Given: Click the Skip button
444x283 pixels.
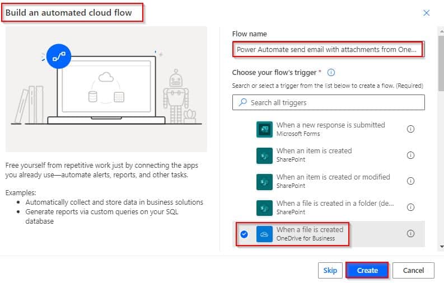Looking at the screenshot, I should (x=330, y=271).
